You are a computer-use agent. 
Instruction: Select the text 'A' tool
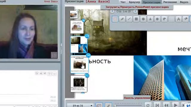178,19
